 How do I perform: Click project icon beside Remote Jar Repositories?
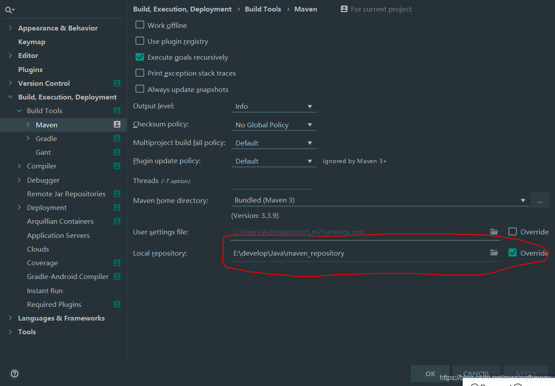point(117,194)
